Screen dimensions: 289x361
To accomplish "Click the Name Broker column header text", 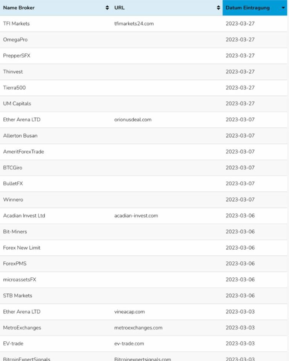I will (19, 8).
